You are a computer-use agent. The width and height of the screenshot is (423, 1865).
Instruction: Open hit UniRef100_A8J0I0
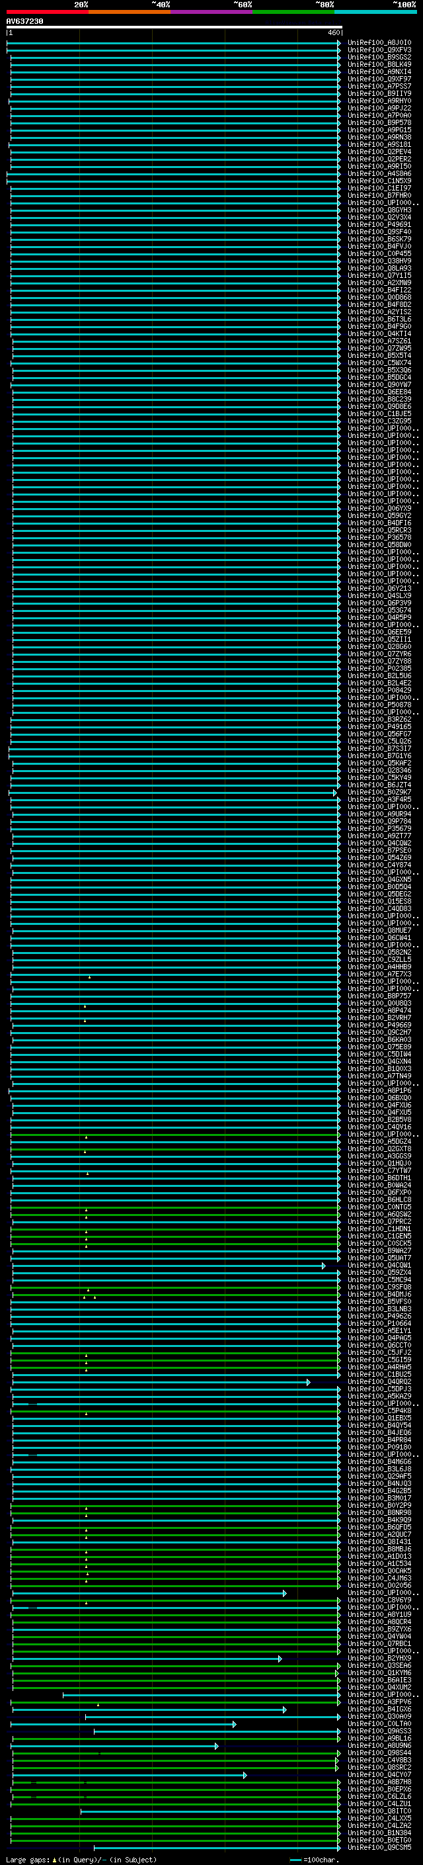pyautogui.click(x=379, y=43)
